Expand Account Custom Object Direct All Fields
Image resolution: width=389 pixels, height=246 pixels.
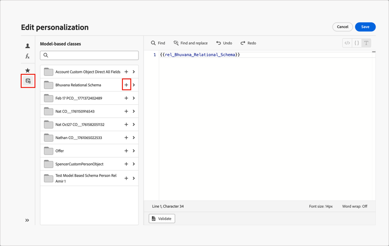coord(134,72)
